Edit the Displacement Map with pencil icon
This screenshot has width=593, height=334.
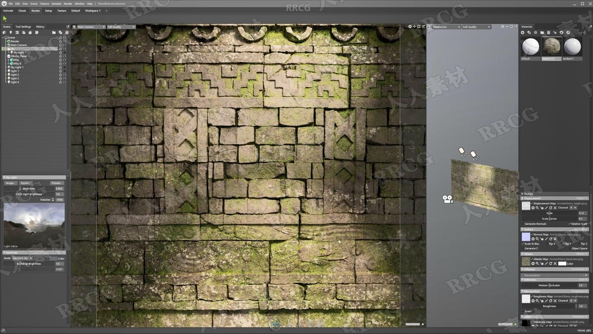[x=546, y=208]
